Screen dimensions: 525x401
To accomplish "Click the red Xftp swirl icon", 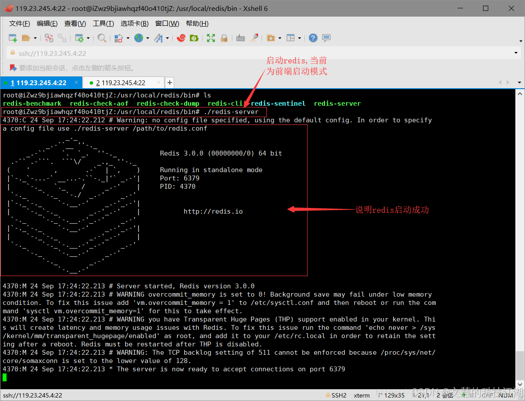I will (x=181, y=38).
